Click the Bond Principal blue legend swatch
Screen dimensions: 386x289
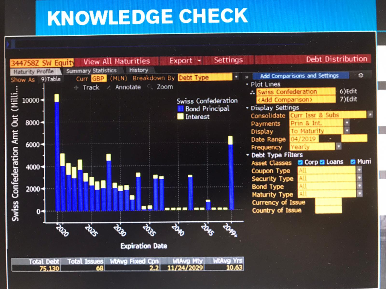coord(181,109)
